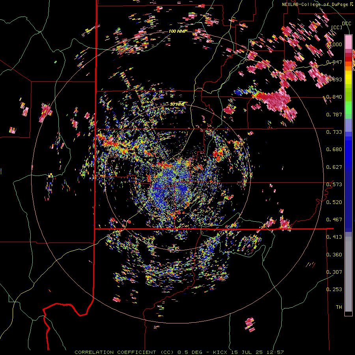
Task: Click the 0.840 color scale value
Action: (x=334, y=97)
